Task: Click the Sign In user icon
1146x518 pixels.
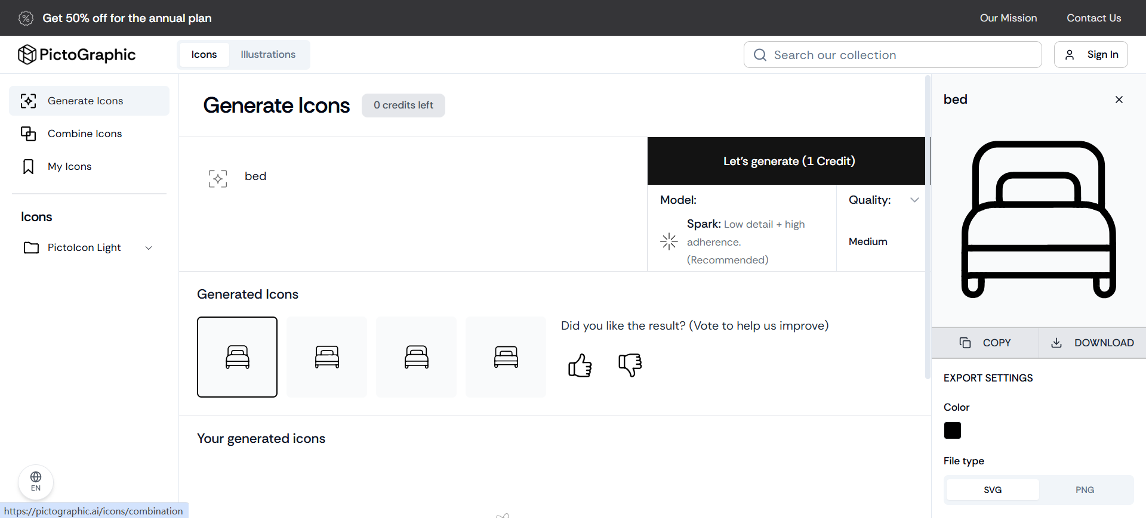Action: (x=1070, y=55)
